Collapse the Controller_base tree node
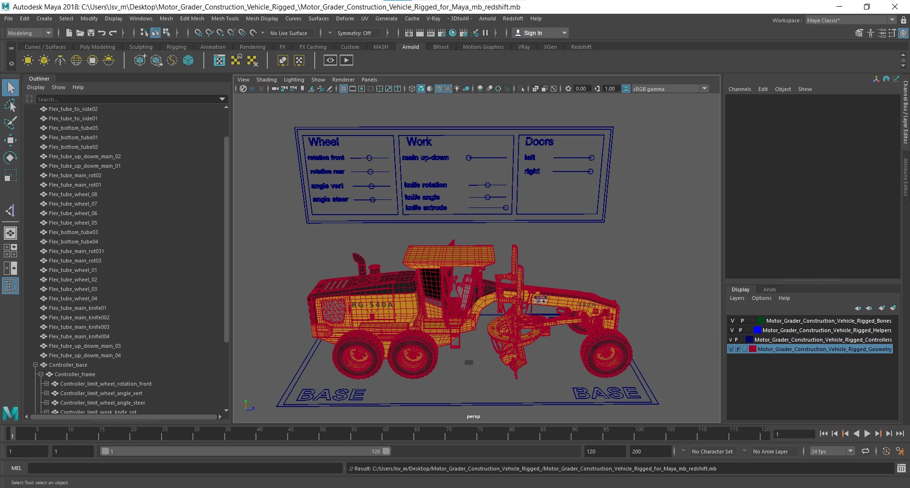This screenshot has height=488, width=910. coord(35,365)
